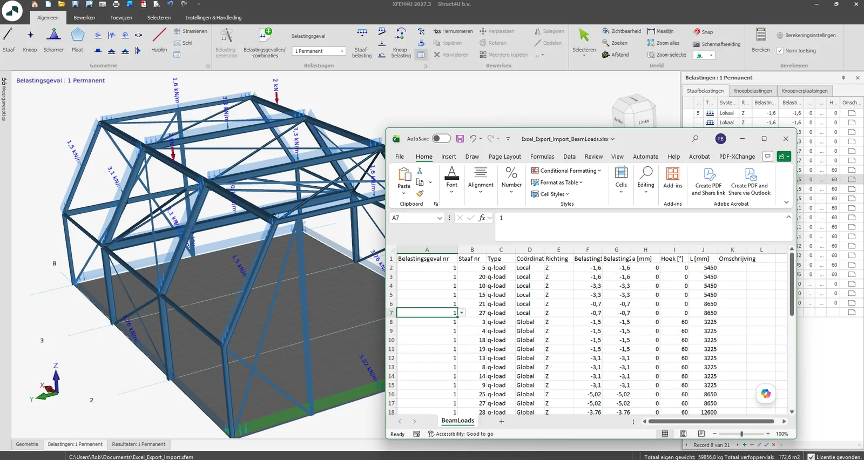Take a Schermafbeelding screenshot
864x460 pixels.
point(717,44)
